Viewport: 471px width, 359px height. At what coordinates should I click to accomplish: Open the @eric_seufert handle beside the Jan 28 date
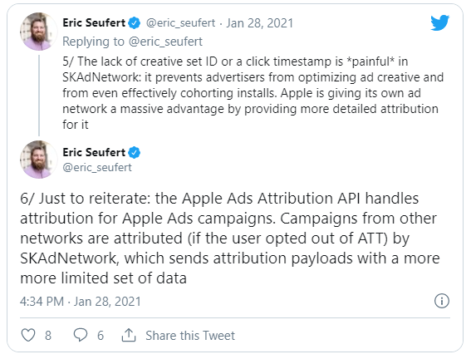click(x=180, y=22)
